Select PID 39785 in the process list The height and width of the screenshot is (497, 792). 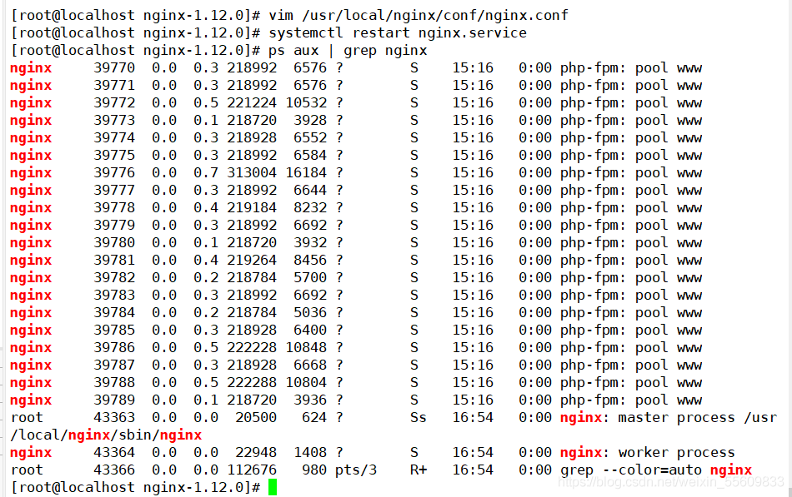click(x=114, y=331)
